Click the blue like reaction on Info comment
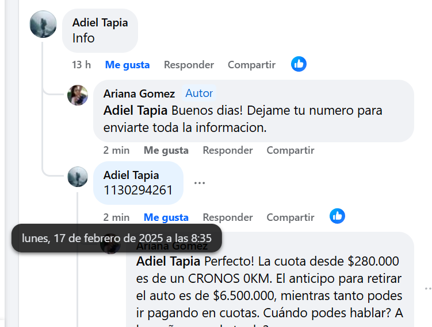This screenshot has height=327, width=432. click(299, 64)
